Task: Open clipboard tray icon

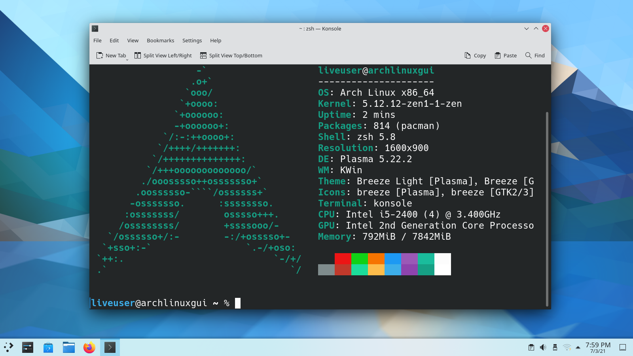Action: (531, 347)
